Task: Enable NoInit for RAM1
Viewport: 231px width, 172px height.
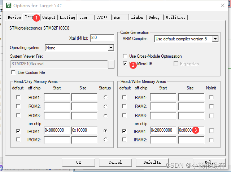Action: pyautogui.click(x=212, y=97)
